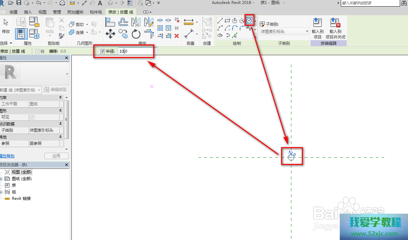
Task: Click the Move tool icon
Action: pos(110,34)
